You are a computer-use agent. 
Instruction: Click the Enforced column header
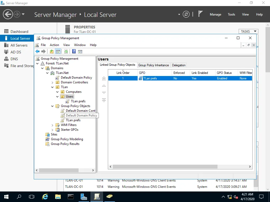[181, 73]
